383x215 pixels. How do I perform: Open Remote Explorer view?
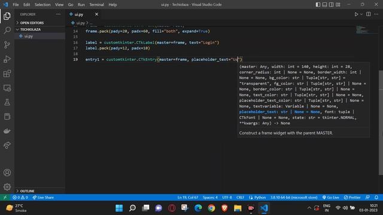click(x=7, y=88)
